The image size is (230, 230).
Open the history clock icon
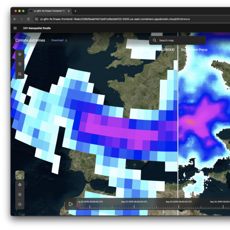(x=20, y=64)
